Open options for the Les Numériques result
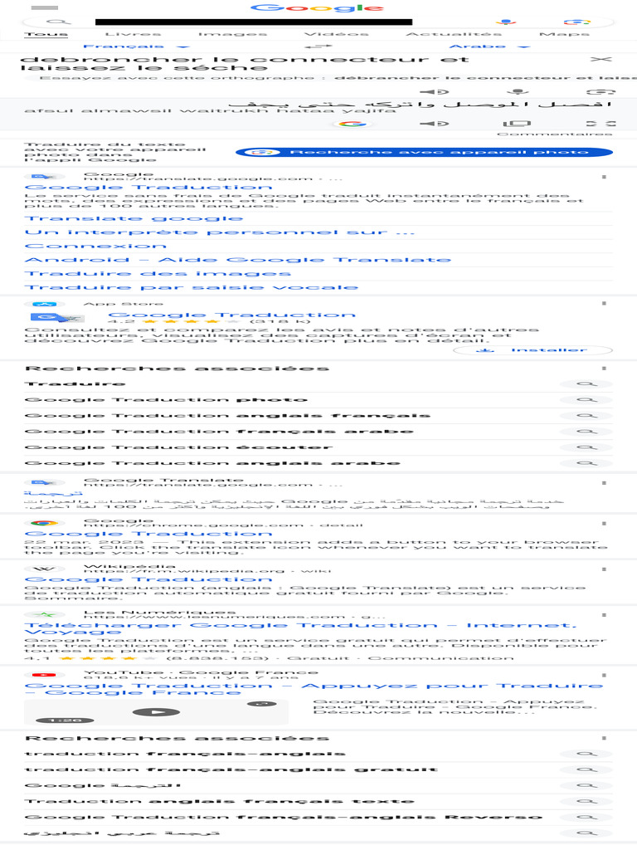Screen dimensions: 637x850 (x=604, y=615)
